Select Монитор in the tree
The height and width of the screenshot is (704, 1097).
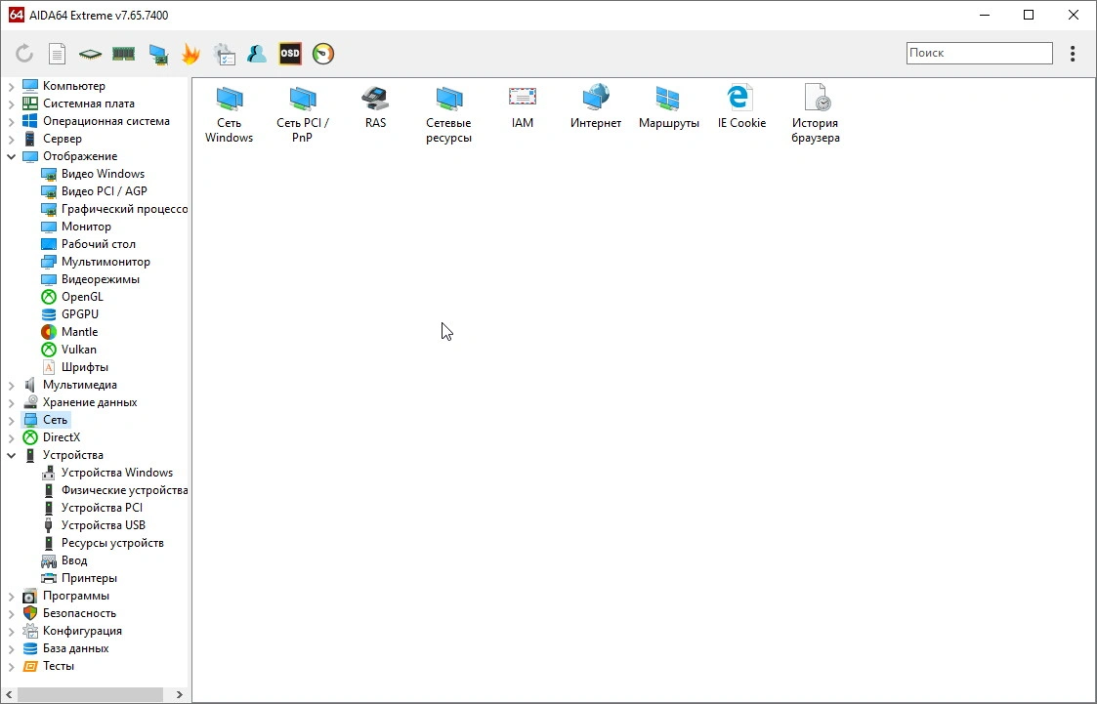(86, 227)
